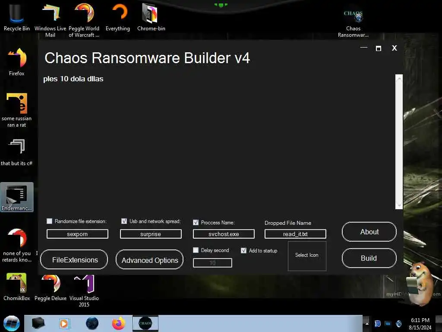Open the FileExtensions dialog
Image resolution: width=442 pixels, height=332 pixels.
click(74, 260)
